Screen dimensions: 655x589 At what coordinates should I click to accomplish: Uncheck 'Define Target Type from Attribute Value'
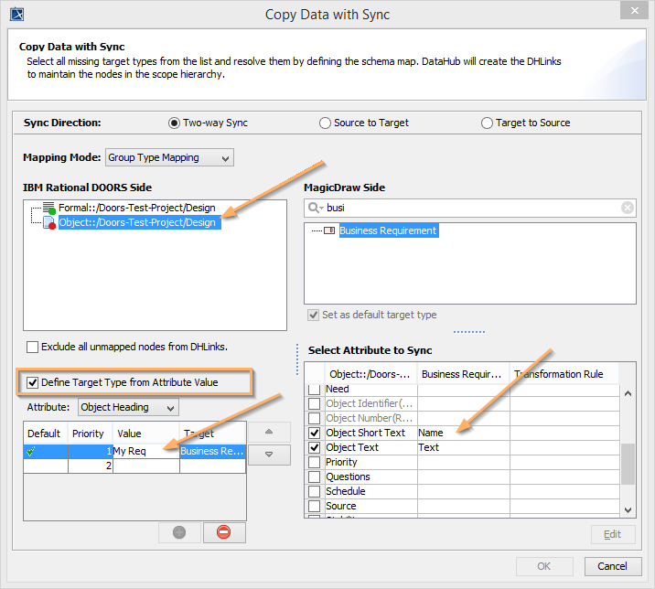32,382
